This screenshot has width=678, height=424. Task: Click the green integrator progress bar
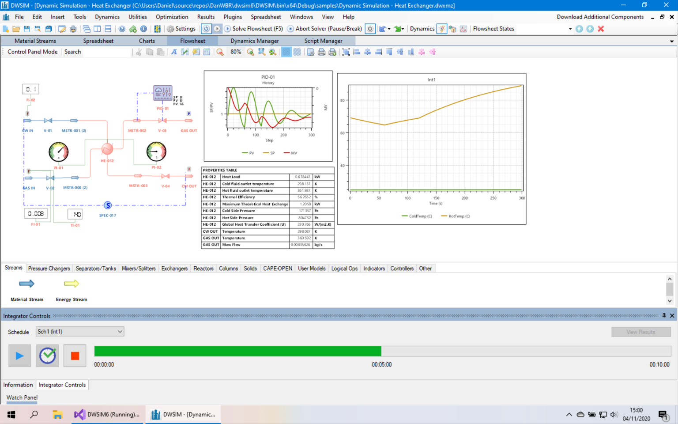(237, 351)
